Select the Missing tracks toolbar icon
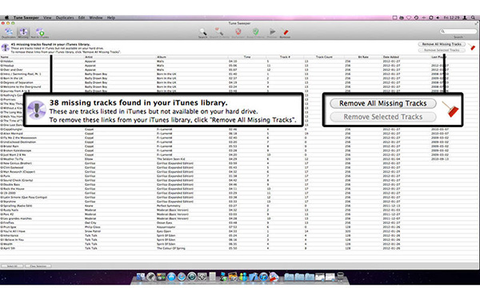 point(23,33)
